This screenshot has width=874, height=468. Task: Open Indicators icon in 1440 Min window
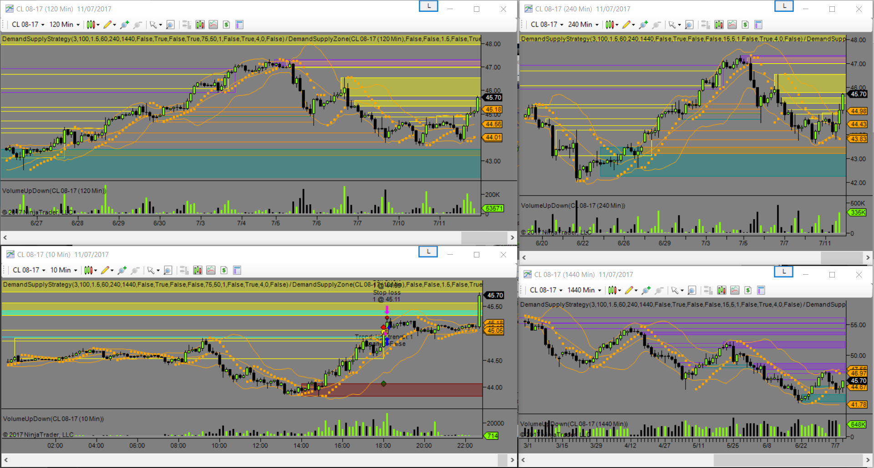735,290
